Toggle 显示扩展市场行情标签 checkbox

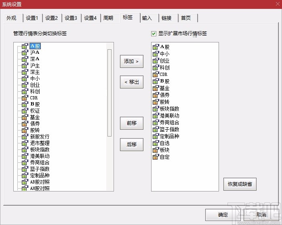154,34
